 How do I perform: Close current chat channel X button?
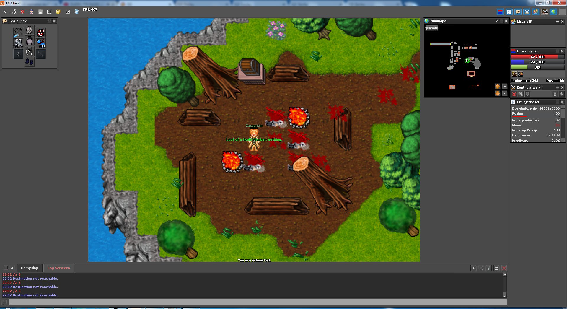(481, 268)
